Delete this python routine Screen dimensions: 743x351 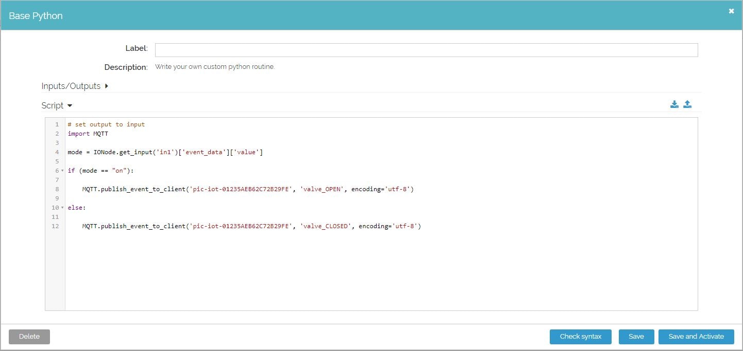(x=29, y=337)
